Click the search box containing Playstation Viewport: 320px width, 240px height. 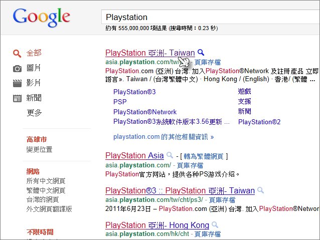point(211,17)
